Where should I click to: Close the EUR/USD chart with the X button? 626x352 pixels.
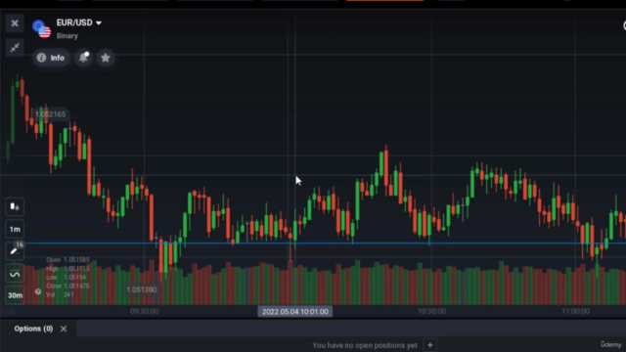[x=15, y=23]
